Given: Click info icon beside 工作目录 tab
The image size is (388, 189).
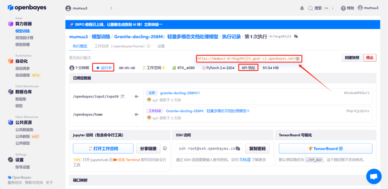Looking at the screenshot, I should coord(148,46).
